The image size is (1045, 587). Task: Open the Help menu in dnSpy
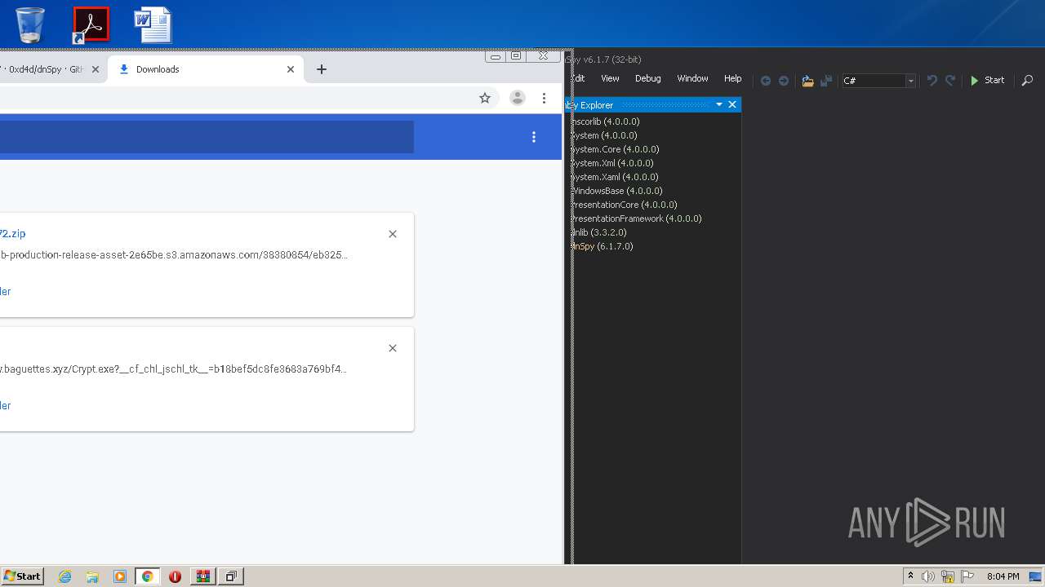[x=733, y=79]
